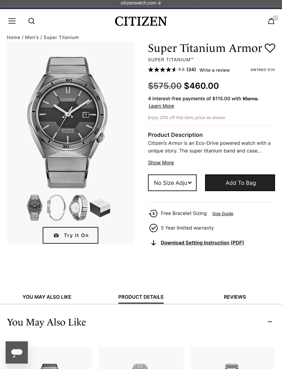Select the watch side-profile thumbnail
The image size is (282, 369).
tap(56, 208)
